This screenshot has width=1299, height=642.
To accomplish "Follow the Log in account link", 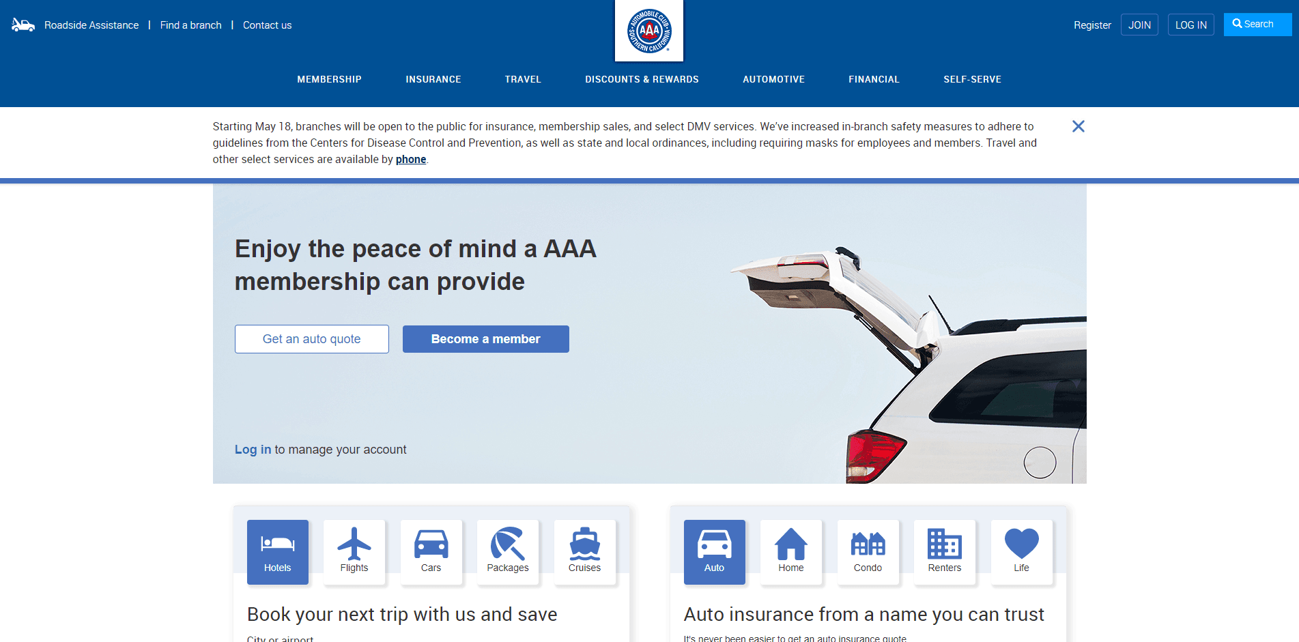I will (x=253, y=450).
